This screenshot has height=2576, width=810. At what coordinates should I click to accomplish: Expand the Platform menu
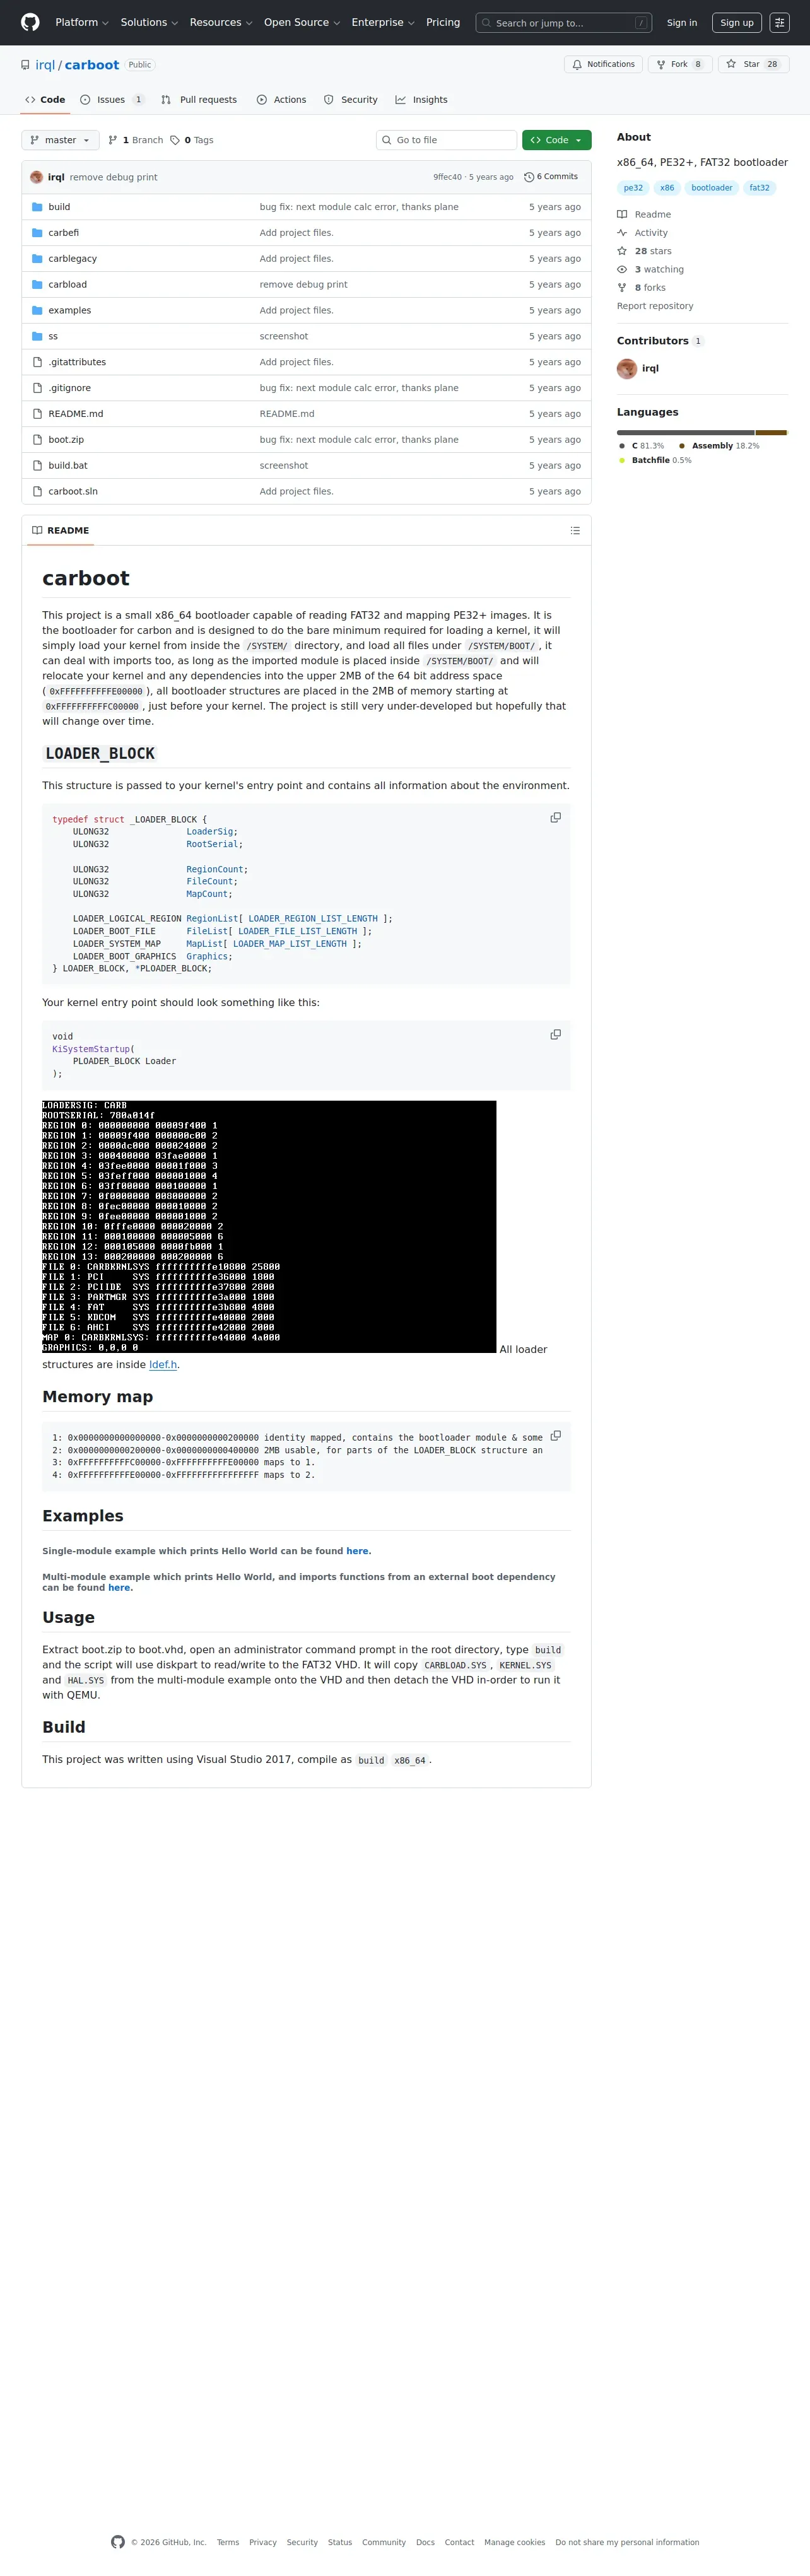[81, 22]
